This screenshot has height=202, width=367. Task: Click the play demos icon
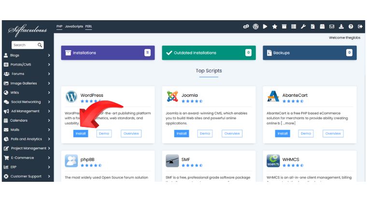tap(265, 26)
